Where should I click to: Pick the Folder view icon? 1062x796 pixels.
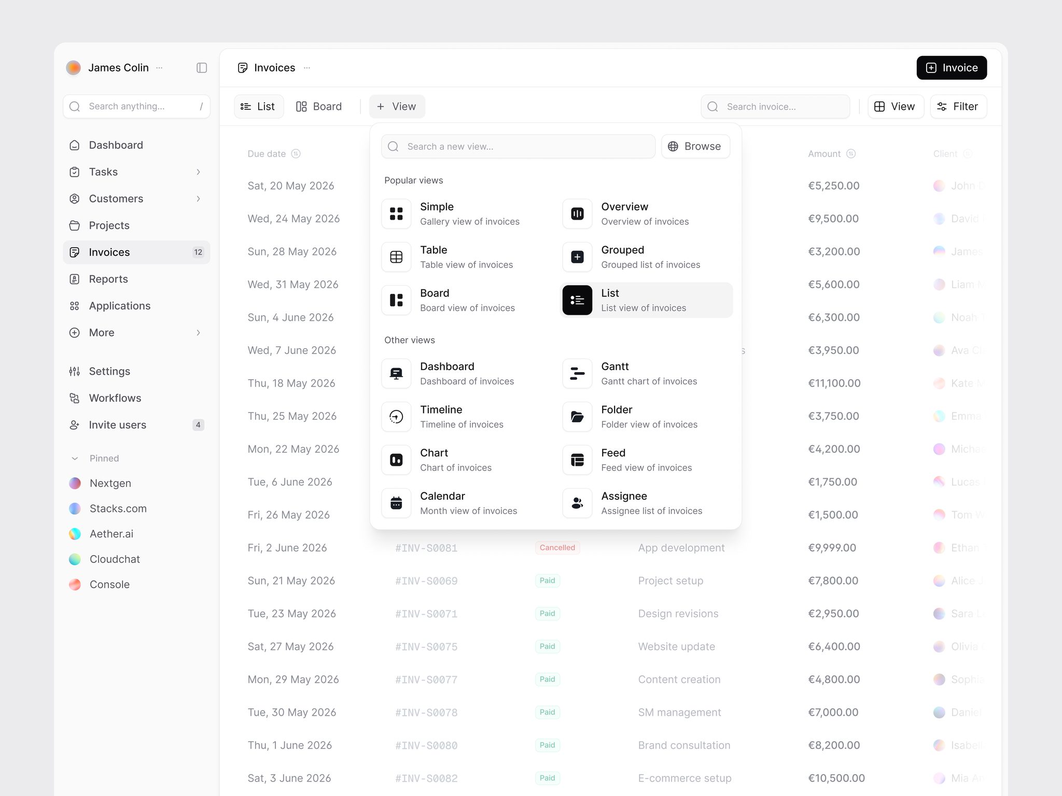(577, 417)
